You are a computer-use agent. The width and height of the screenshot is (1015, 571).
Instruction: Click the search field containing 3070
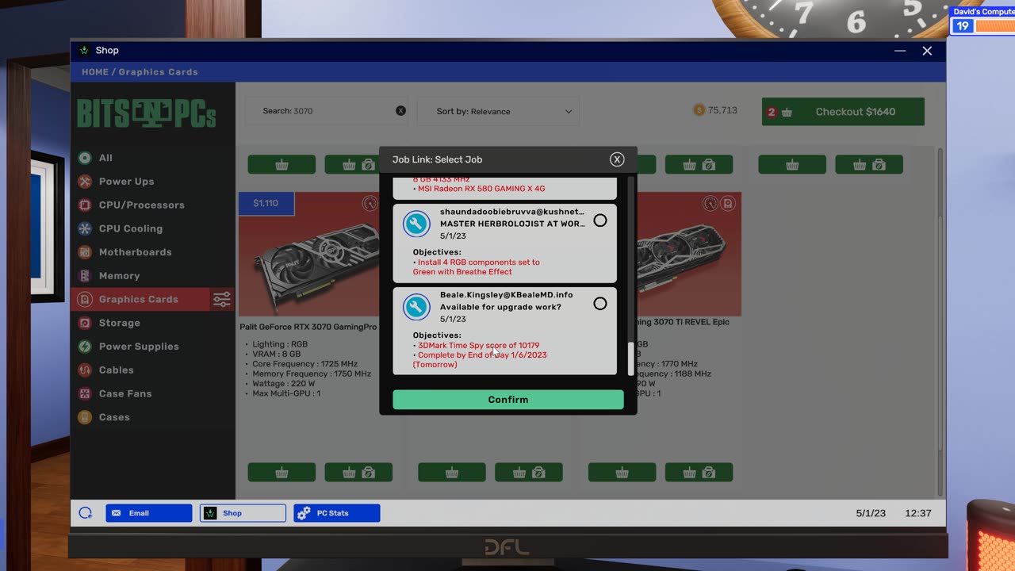tap(327, 111)
